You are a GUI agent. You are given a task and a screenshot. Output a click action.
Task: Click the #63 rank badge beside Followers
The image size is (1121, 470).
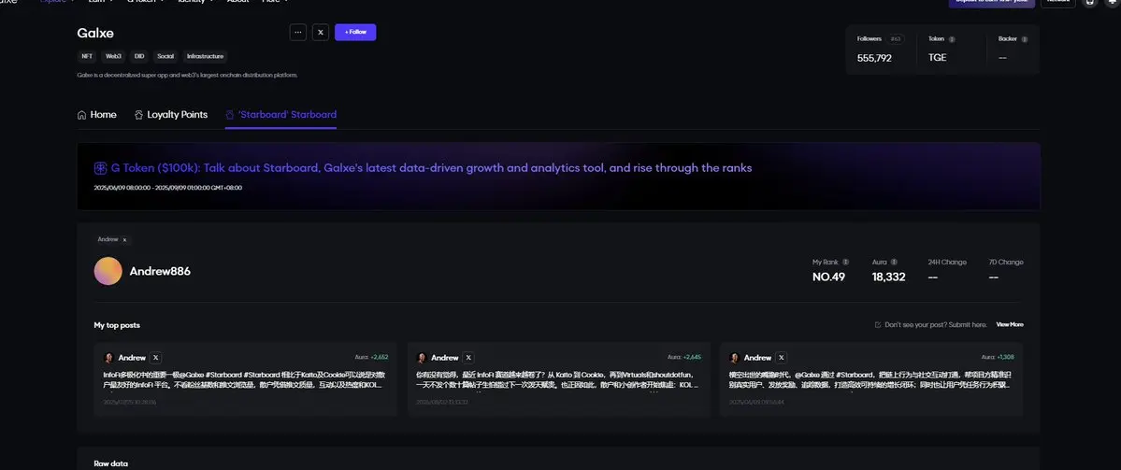pyautogui.click(x=896, y=39)
